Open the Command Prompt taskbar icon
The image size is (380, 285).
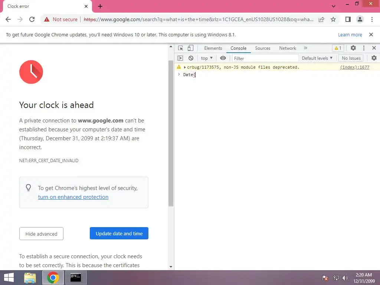(x=76, y=278)
